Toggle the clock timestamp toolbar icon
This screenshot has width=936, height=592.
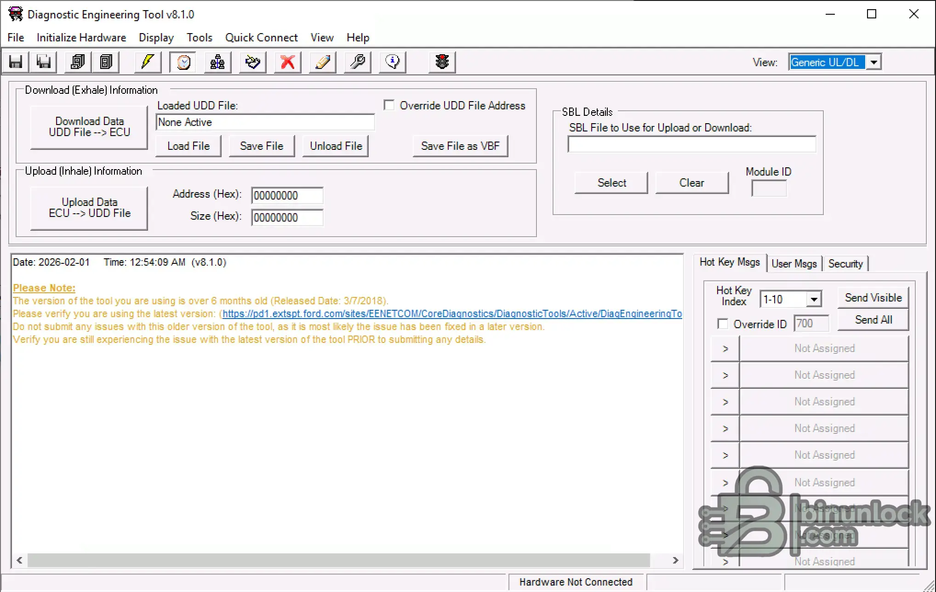click(183, 62)
